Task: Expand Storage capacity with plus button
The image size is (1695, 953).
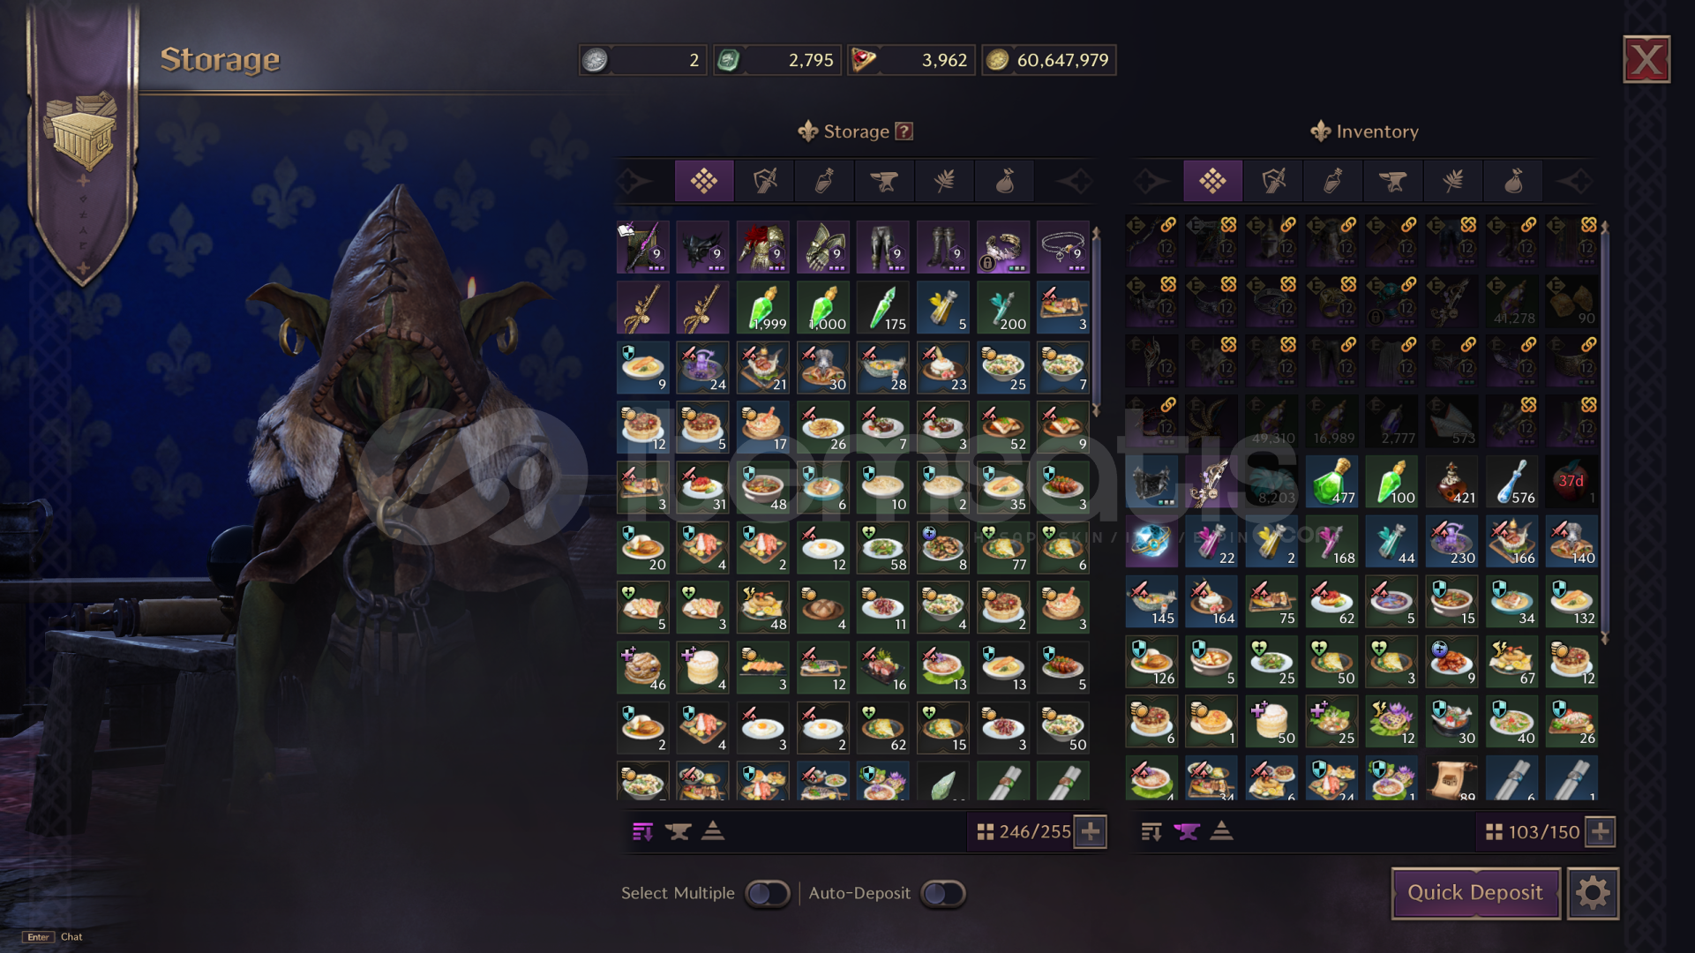Action: click(x=1091, y=831)
